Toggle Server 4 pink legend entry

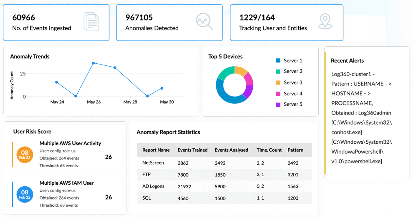(x=289, y=93)
